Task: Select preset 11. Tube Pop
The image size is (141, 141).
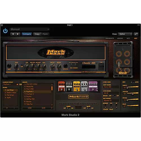Action: [37, 104]
